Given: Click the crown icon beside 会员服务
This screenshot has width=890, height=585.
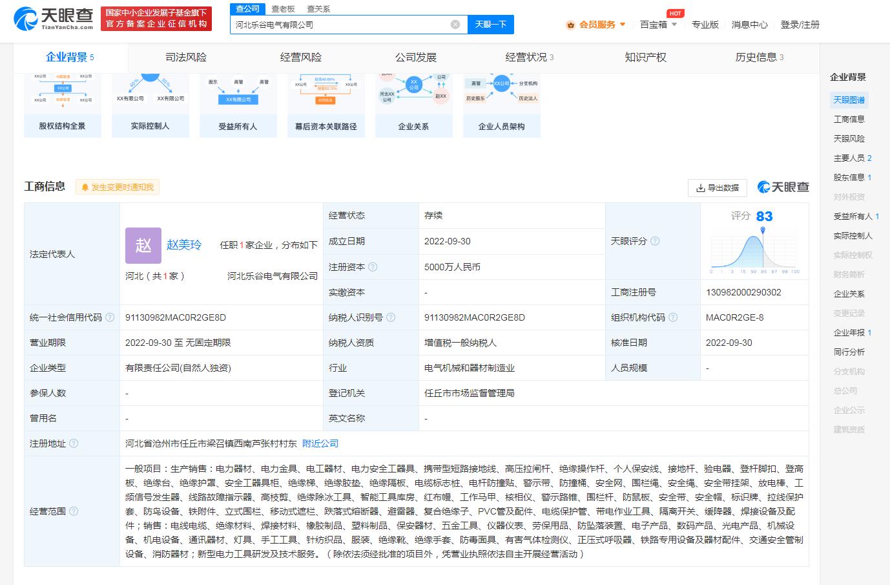Looking at the screenshot, I should [x=570, y=25].
